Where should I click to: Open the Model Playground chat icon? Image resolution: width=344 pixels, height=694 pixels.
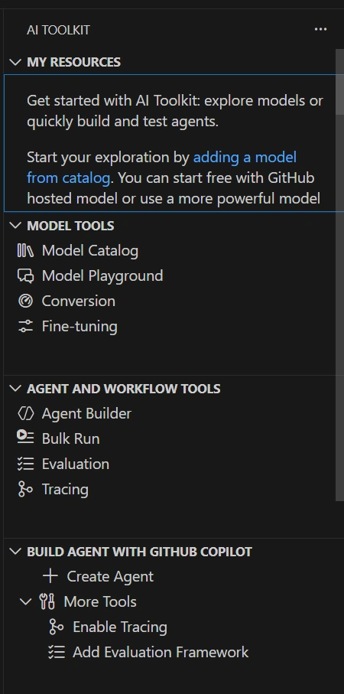click(25, 275)
